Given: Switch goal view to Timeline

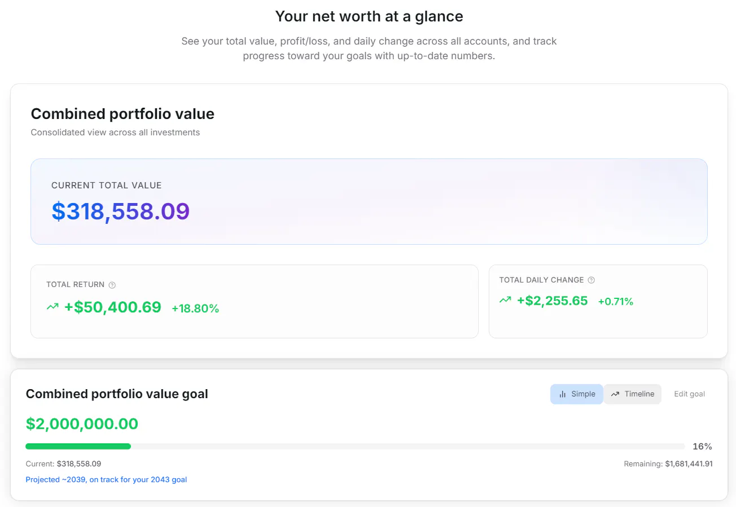Looking at the screenshot, I should tap(632, 394).
